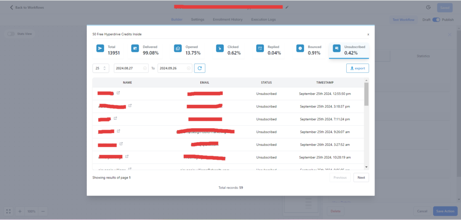Image resolution: width=461 pixels, height=220 pixels.
Task: Select the Clicked 0.62% stat card
Action: pos(229,50)
